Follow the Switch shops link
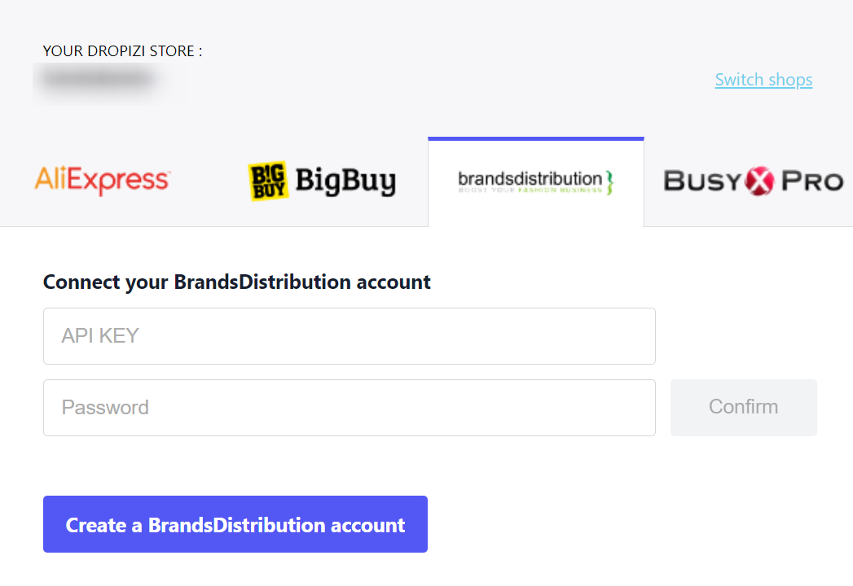This screenshot has height=586, width=853. click(763, 80)
